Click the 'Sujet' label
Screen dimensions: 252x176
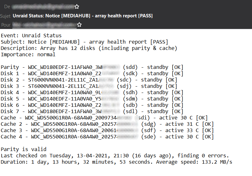5,16
